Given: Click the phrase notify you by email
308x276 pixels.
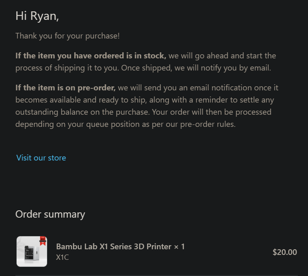Looking at the screenshot, I should (236, 68).
